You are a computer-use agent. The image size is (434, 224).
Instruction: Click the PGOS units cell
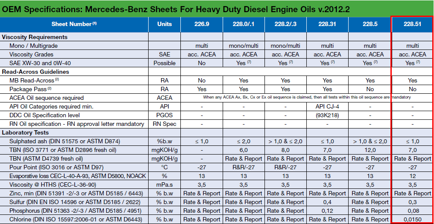pyautogui.click(x=164, y=115)
